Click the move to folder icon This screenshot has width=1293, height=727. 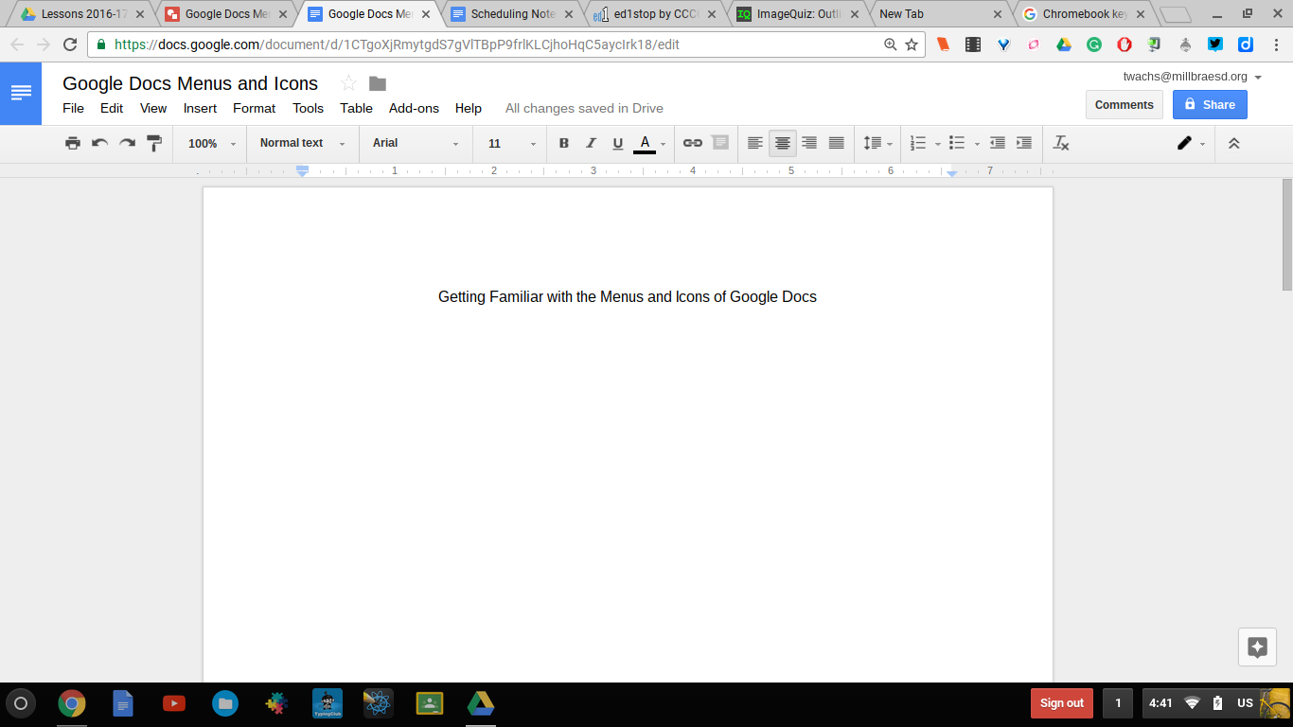pyautogui.click(x=378, y=83)
